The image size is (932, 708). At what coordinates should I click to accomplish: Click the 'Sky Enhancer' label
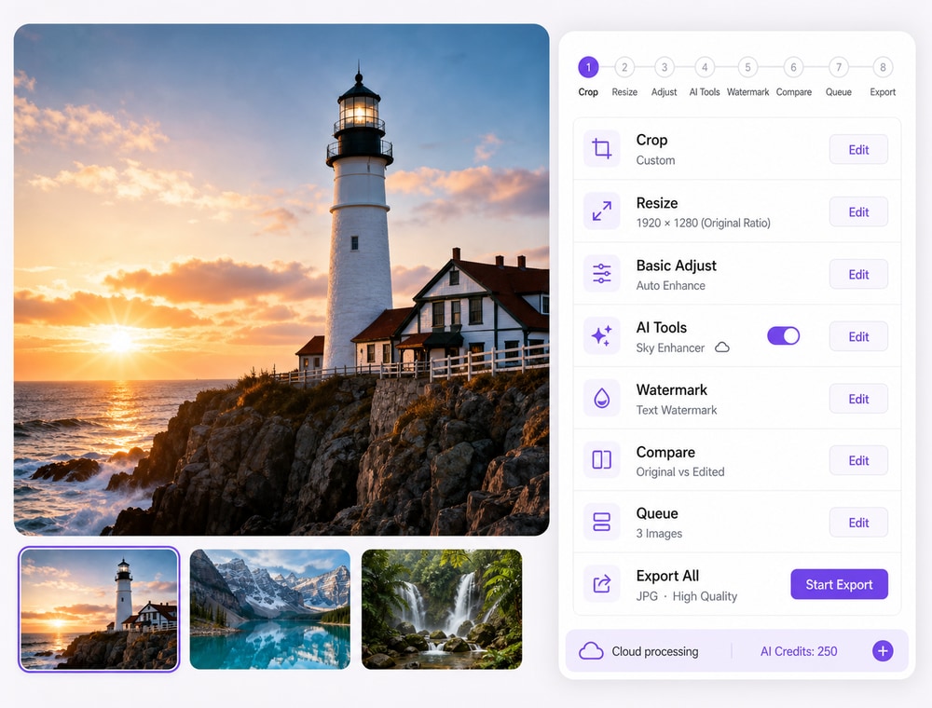click(x=670, y=347)
